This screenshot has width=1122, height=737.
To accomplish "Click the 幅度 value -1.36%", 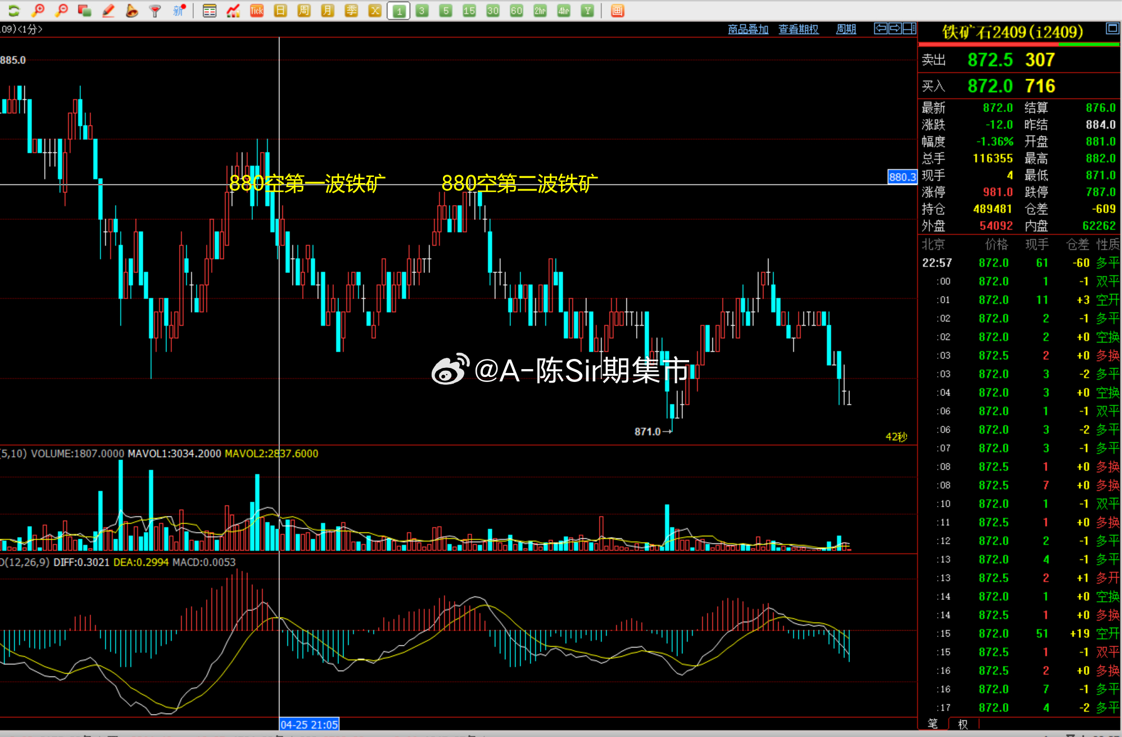I will [994, 142].
